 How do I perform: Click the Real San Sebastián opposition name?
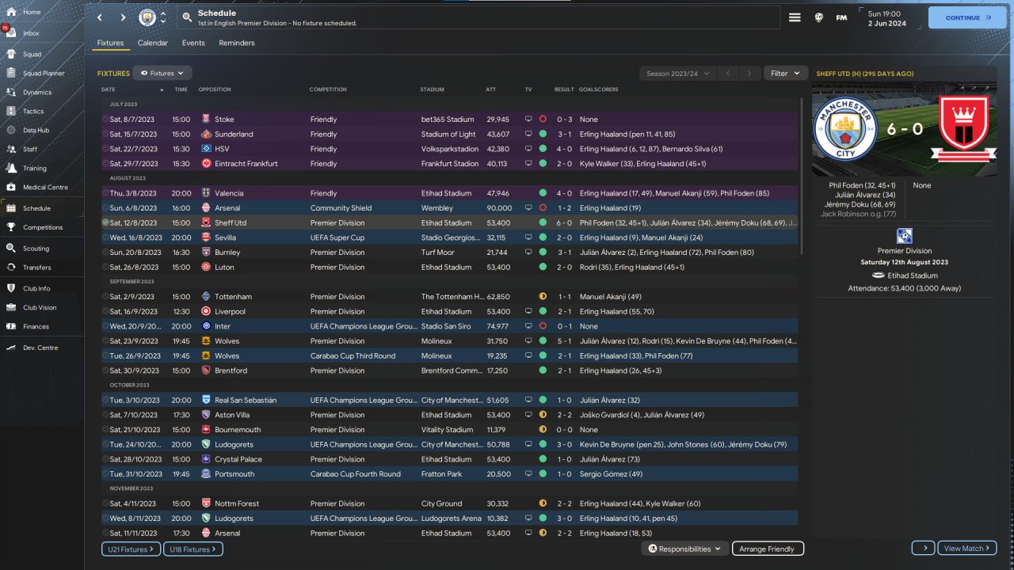tap(246, 401)
